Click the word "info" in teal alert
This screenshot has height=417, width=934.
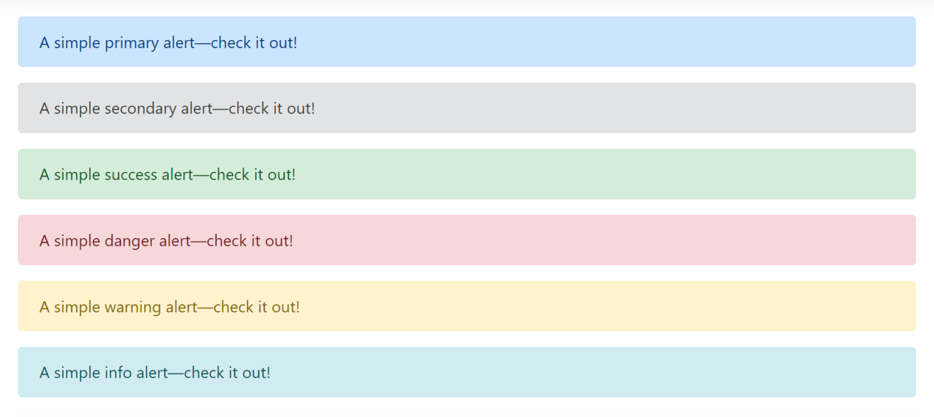(118, 373)
